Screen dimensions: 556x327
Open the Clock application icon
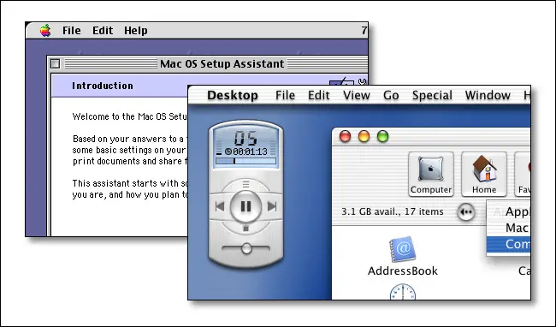403,291
